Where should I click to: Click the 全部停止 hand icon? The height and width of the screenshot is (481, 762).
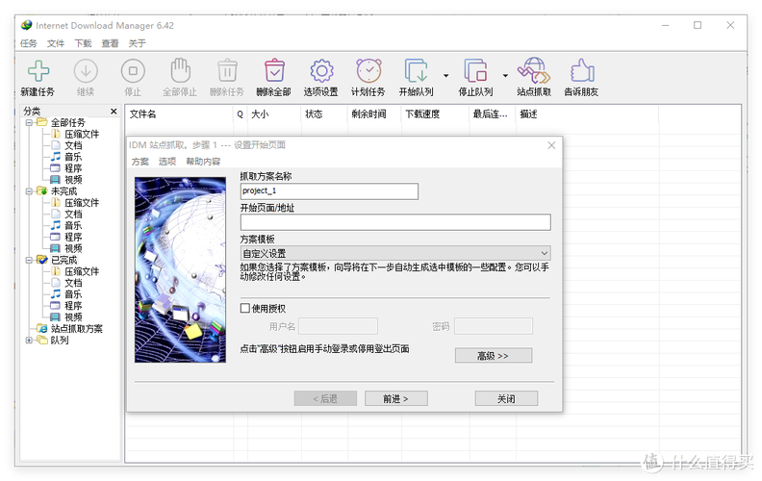tap(180, 71)
